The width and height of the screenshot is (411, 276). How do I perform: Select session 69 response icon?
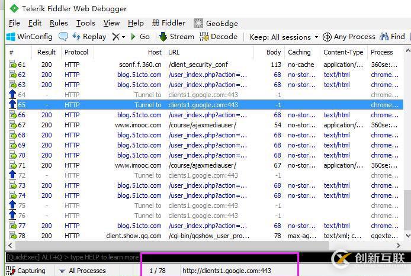[13, 145]
